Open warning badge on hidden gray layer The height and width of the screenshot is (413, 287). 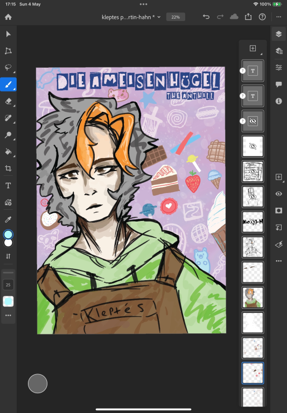pos(242,121)
